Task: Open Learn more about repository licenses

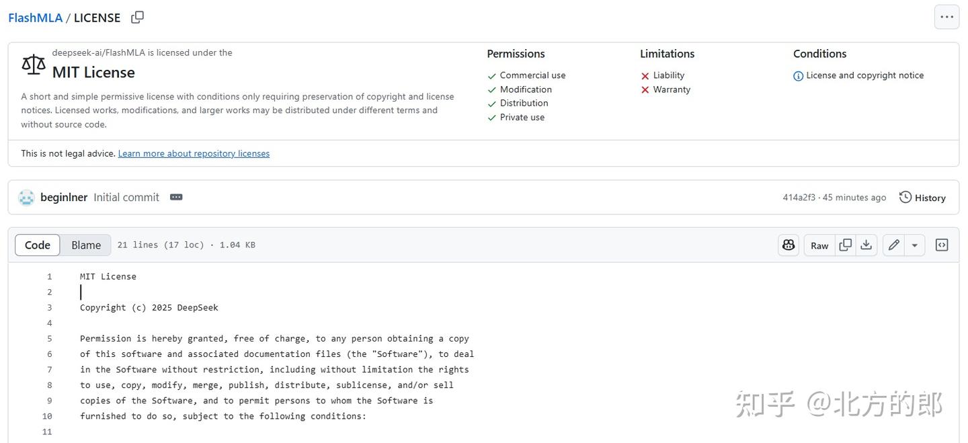Action: point(194,154)
